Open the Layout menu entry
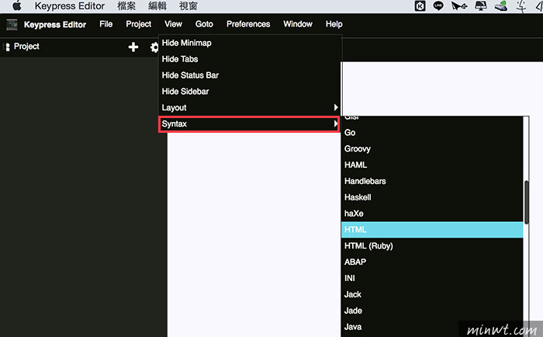This screenshot has width=543, height=337. tap(249, 107)
